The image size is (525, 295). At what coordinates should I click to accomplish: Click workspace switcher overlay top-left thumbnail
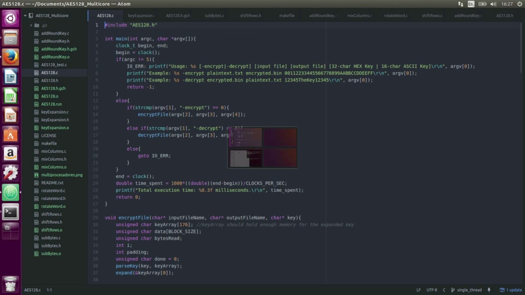245,138
